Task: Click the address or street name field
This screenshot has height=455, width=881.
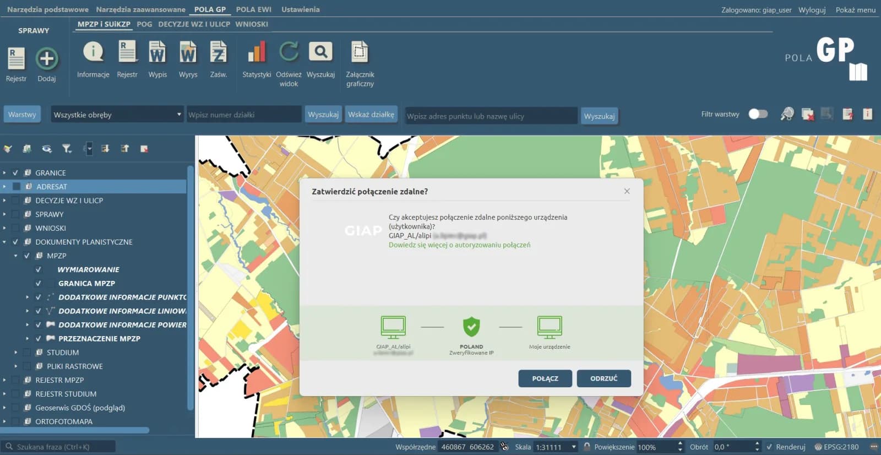Action: (491, 116)
